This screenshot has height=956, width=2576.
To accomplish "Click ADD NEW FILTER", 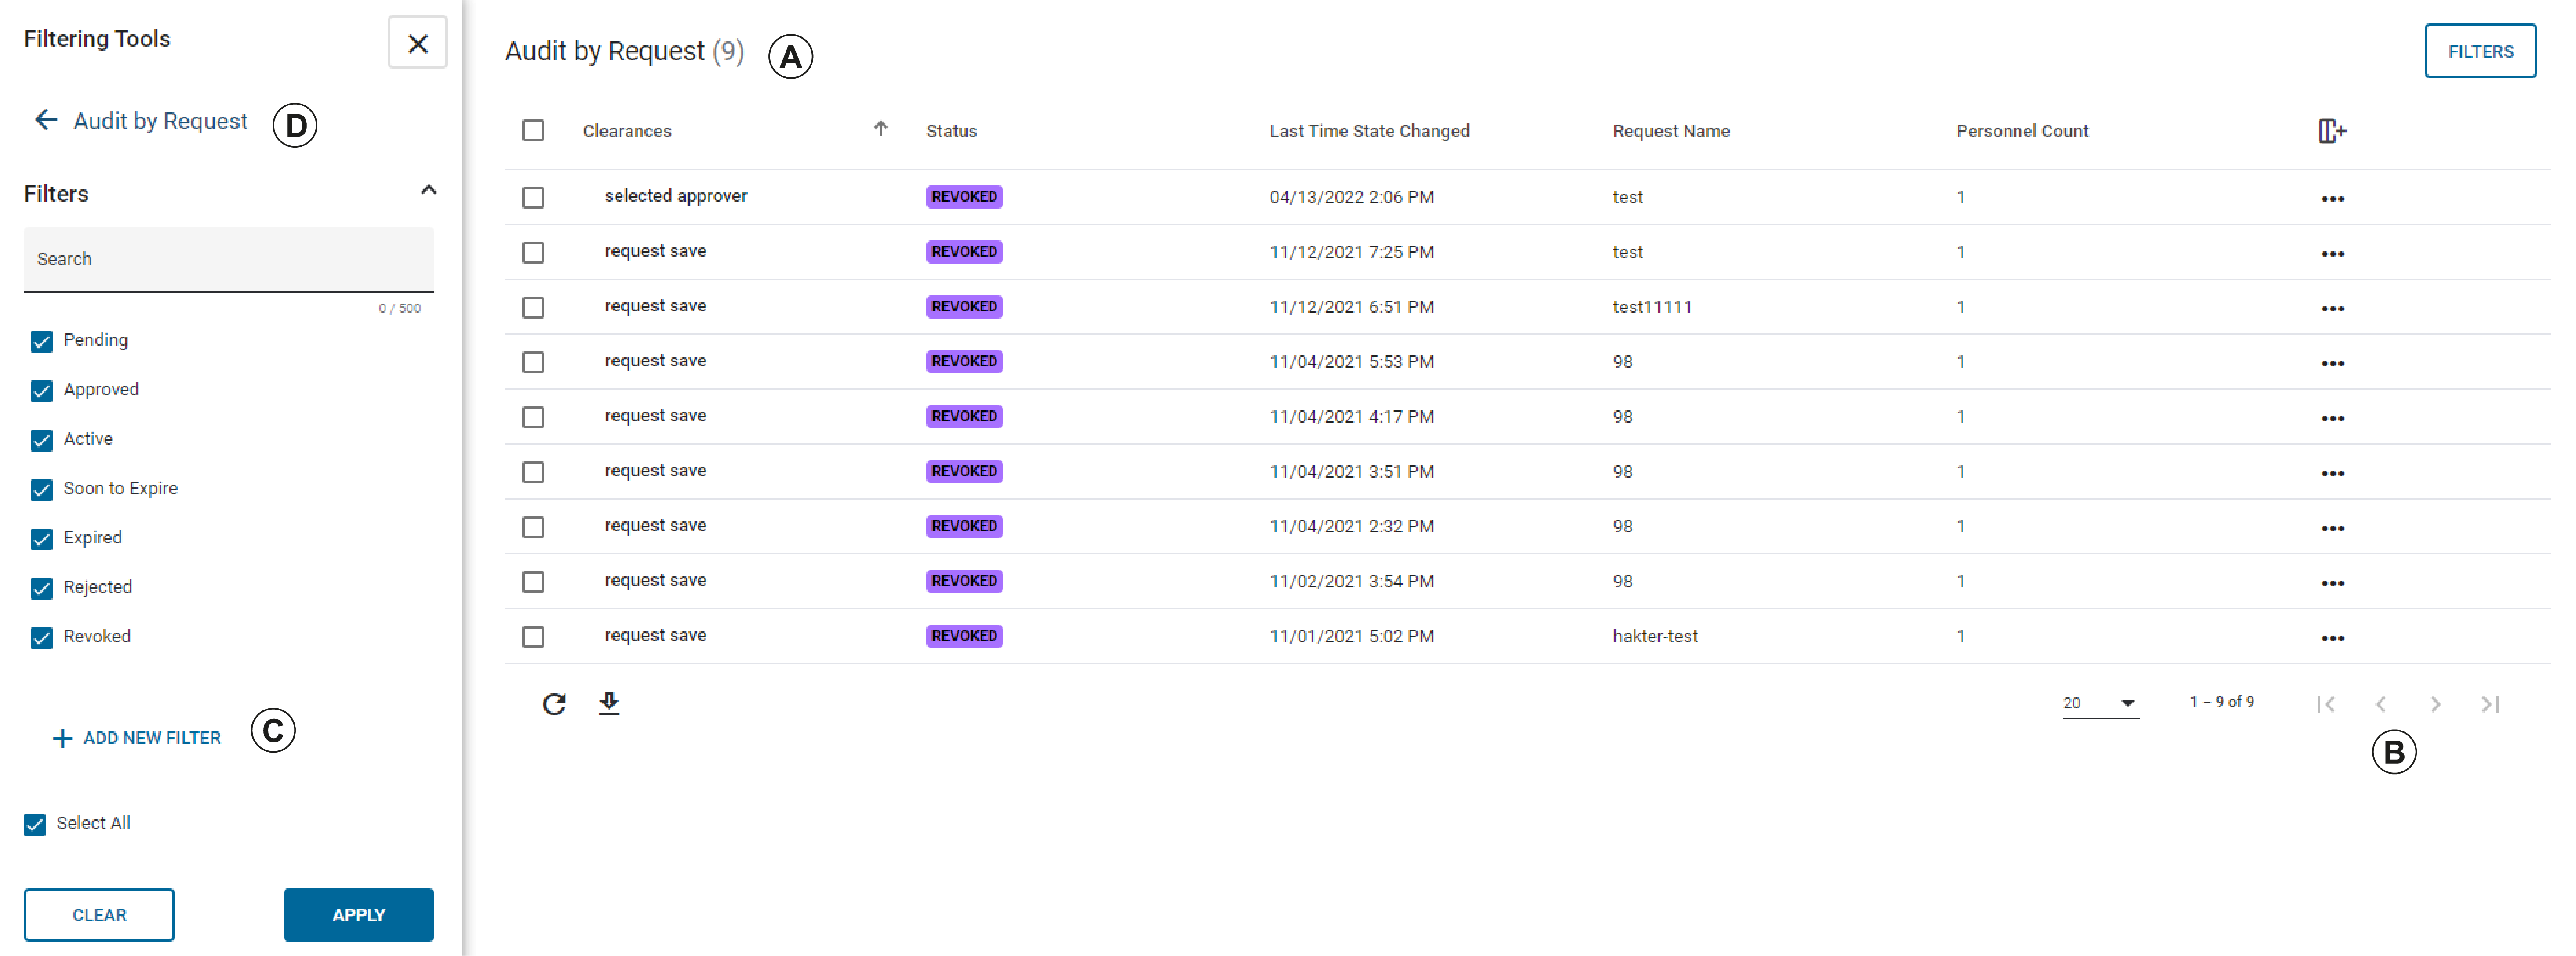I will tap(137, 738).
